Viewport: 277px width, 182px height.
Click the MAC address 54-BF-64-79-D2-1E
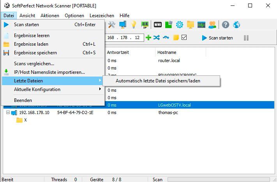point(75,112)
